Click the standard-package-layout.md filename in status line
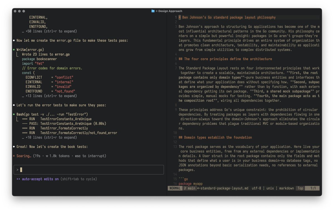334x212 pixels. pos(224,188)
